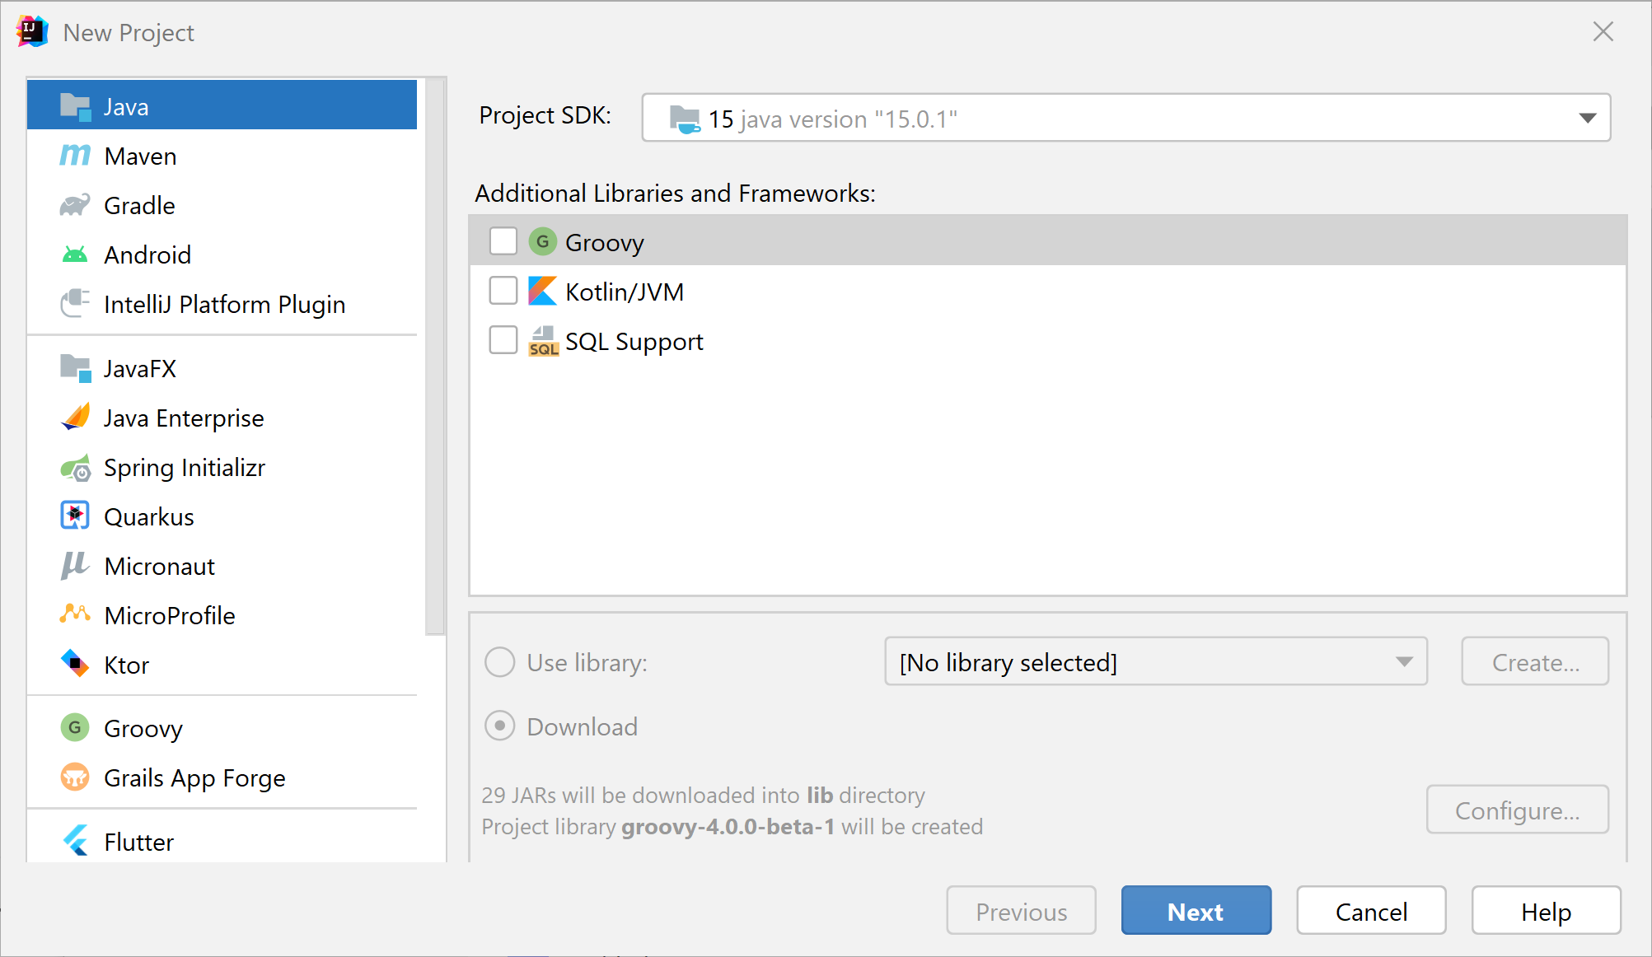Viewport: 1652px width, 957px height.
Task: Open Help for this dialog
Action: 1546,911
